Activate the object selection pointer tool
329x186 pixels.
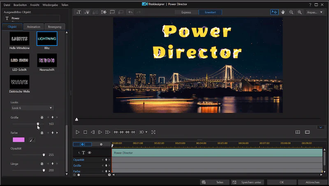(x=274, y=12)
